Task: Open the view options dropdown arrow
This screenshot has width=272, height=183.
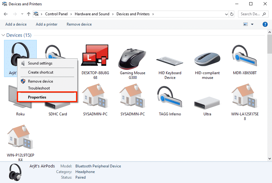Action: pos(252,24)
